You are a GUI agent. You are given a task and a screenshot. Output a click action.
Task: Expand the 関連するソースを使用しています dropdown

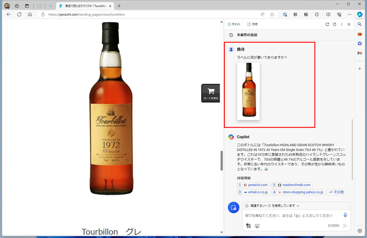click(x=272, y=206)
